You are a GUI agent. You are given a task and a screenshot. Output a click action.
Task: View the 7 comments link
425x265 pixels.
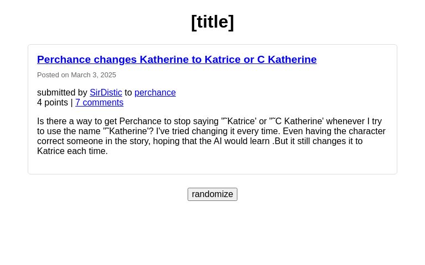tap(99, 102)
